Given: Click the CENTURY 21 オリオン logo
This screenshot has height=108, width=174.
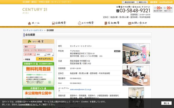Looking at the screenshot, I should pyautogui.click(x=35, y=11).
